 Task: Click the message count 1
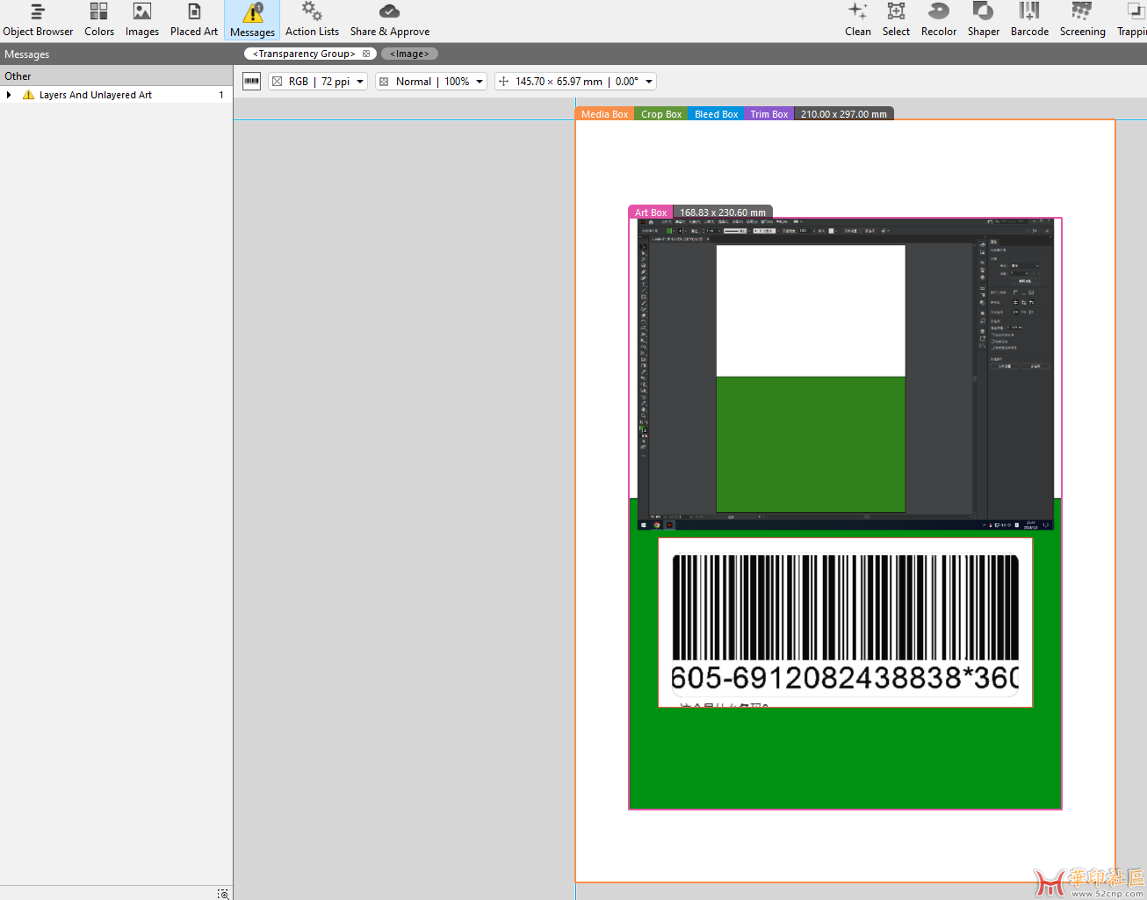(x=221, y=95)
